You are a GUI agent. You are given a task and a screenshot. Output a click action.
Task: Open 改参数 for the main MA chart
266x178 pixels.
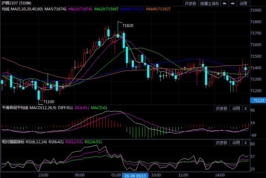click(x=191, y=3)
